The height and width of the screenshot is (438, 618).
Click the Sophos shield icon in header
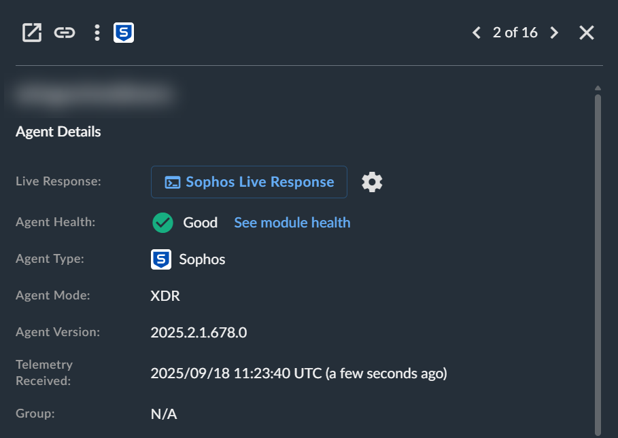click(x=124, y=33)
